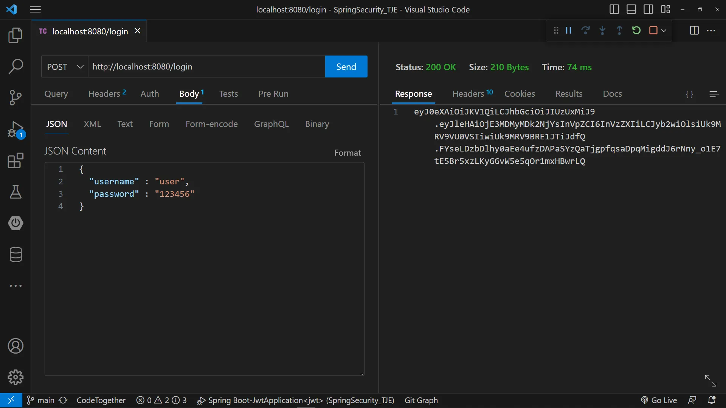Open the Testing flask view
Viewport: 726px width, 408px height.
pos(16,192)
